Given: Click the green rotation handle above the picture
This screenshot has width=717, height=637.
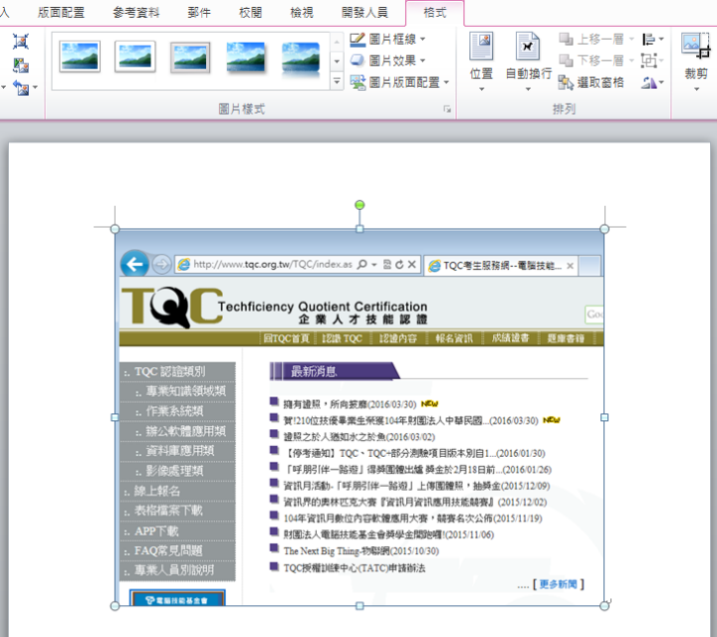Looking at the screenshot, I should pyautogui.click(x=359, y=205).
